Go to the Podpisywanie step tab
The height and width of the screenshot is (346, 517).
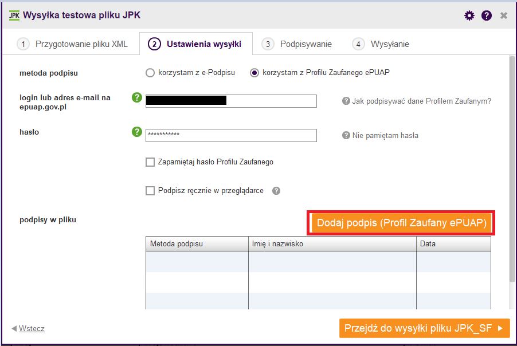pos(297,44)
